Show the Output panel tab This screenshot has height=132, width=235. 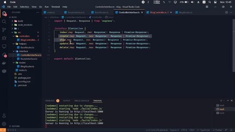[66, 101]
